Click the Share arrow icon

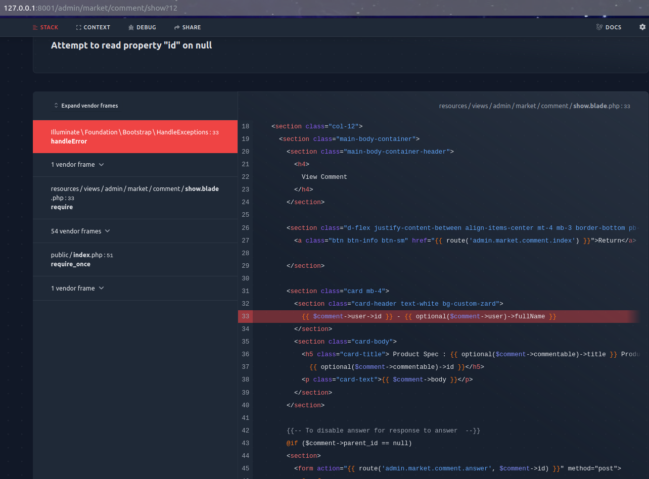click(177, 27)
